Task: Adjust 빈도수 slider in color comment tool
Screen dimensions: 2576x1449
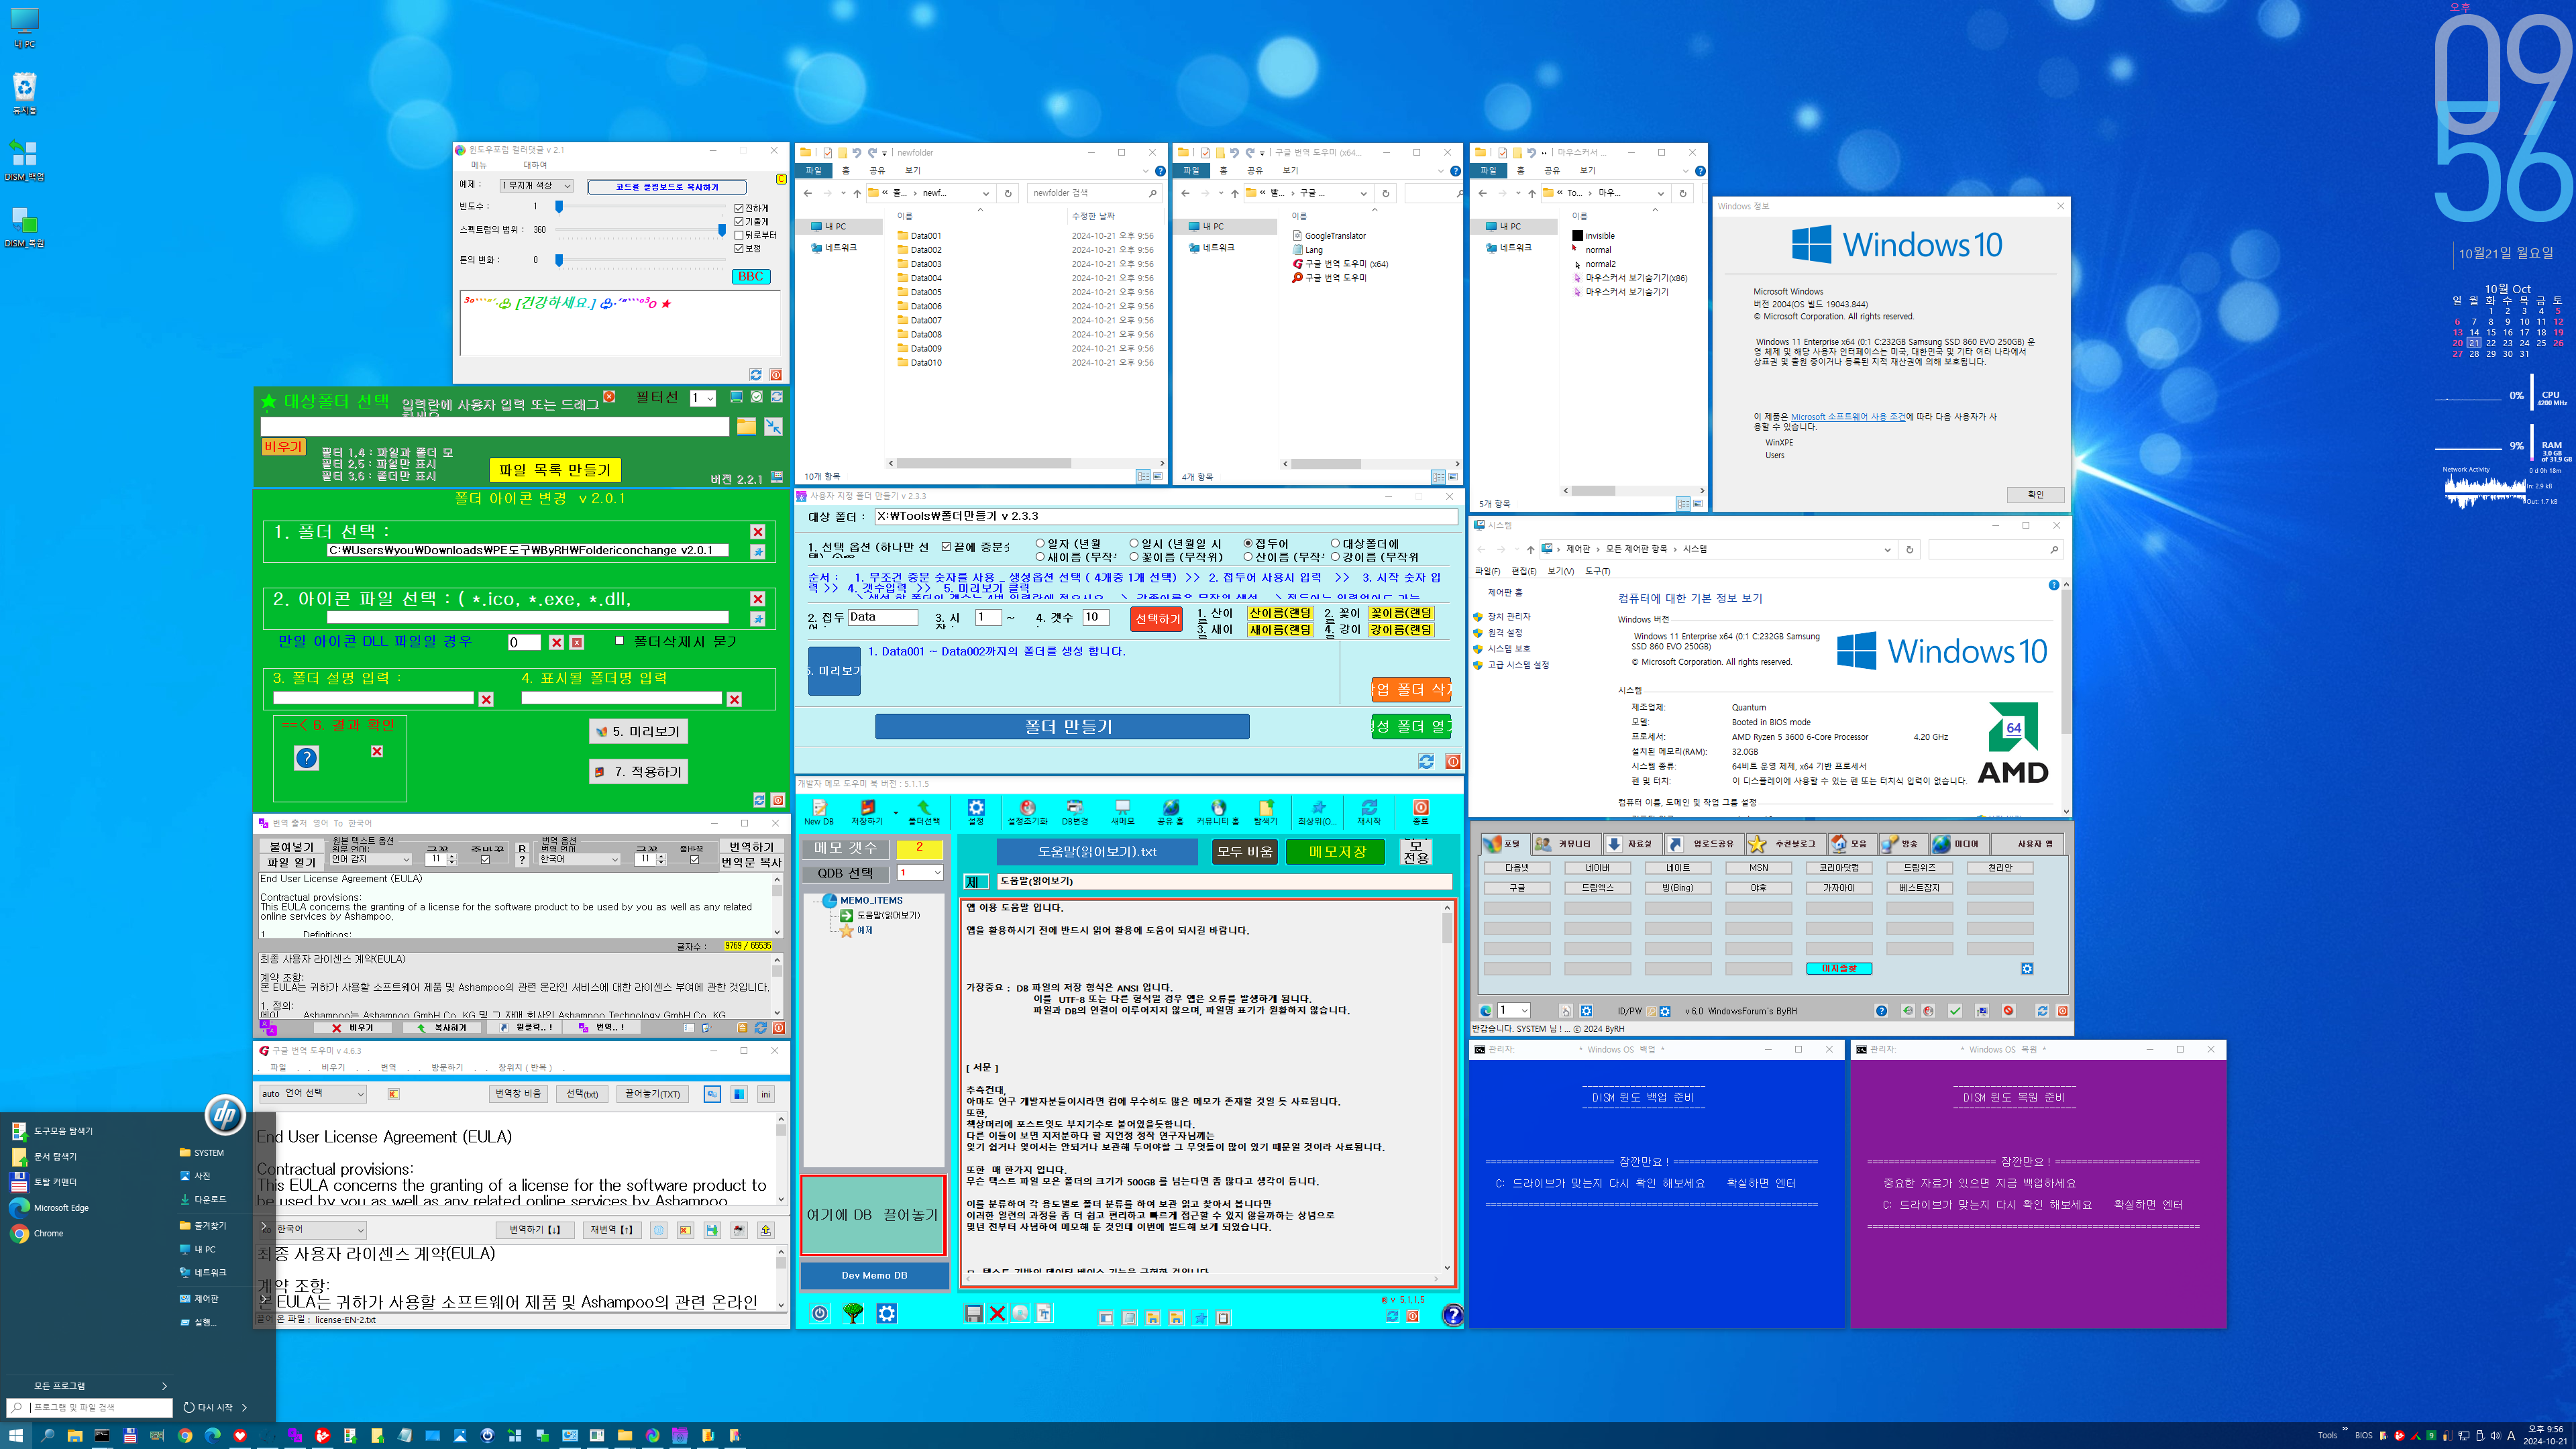Action: [x=559, y=207]
